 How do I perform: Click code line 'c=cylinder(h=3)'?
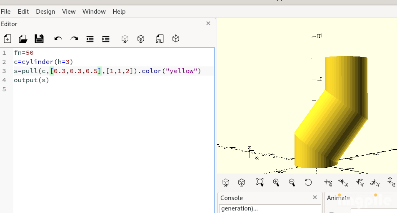[x=44, y=62]
